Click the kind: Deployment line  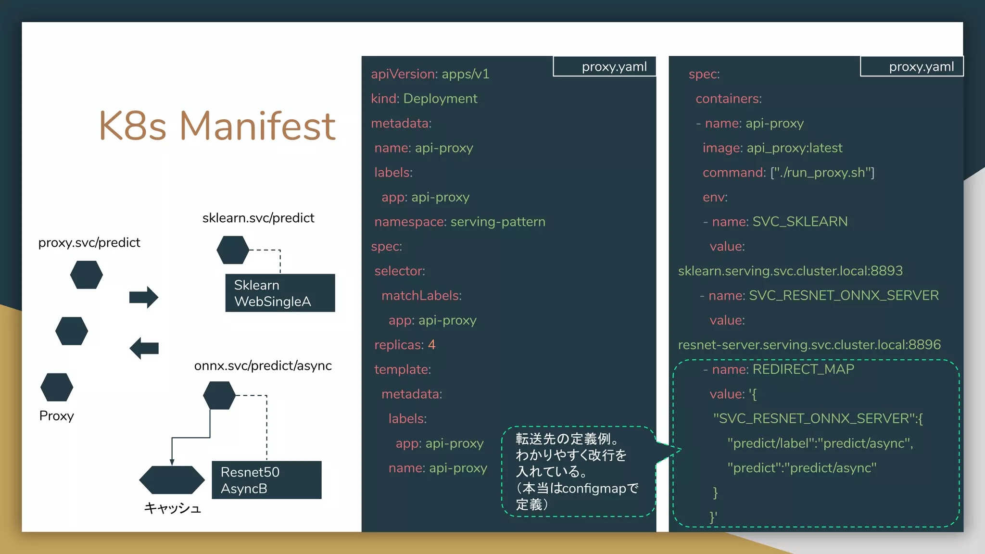pos(424,99)
